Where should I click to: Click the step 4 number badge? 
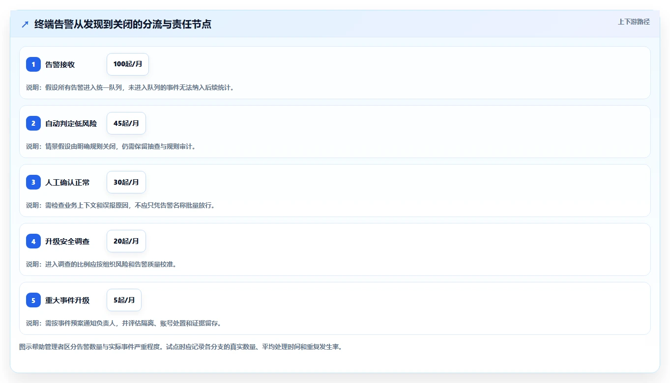[33, 241]
